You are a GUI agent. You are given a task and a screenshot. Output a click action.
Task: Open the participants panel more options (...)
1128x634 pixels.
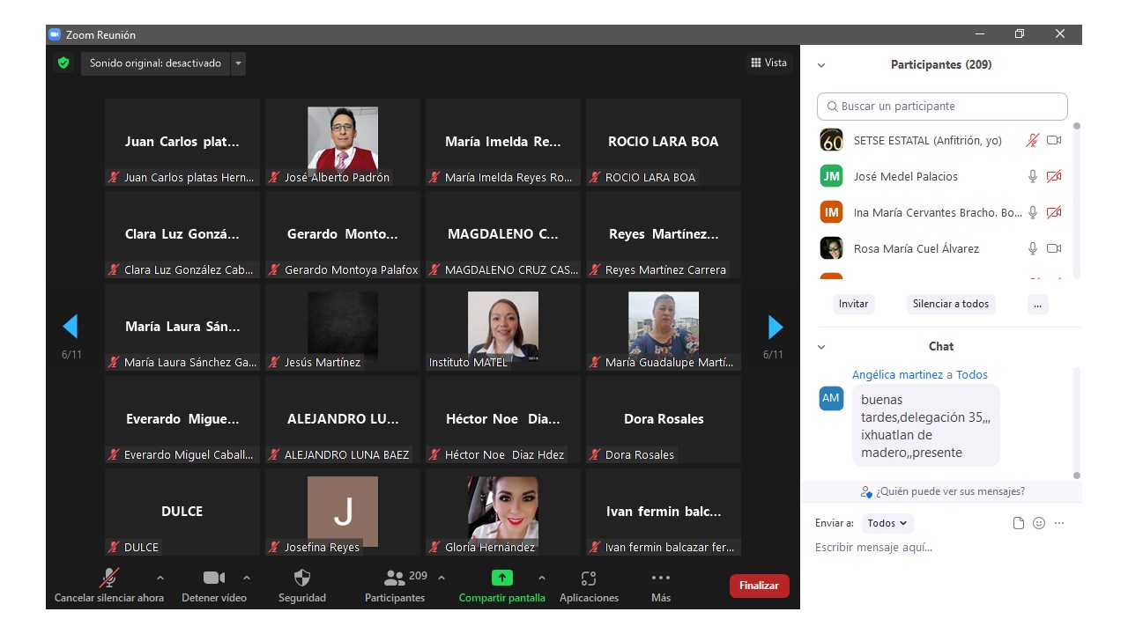pyautogui.click(x=1037, y=304)
